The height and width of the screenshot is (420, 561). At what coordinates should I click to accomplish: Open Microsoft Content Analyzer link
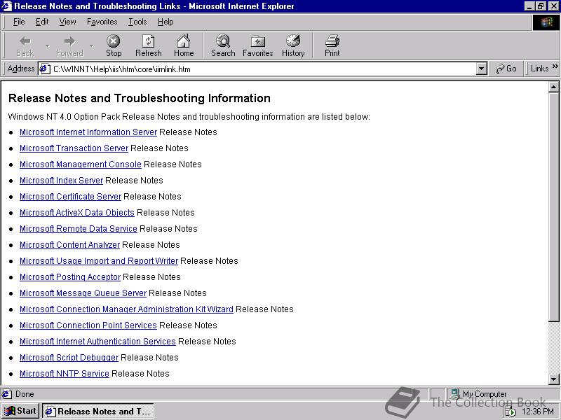(69, 244)
